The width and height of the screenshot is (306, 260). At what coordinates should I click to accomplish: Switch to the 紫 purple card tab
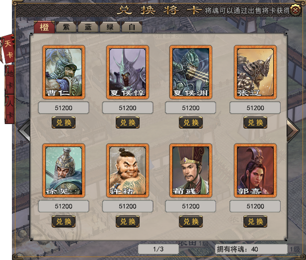66,27
